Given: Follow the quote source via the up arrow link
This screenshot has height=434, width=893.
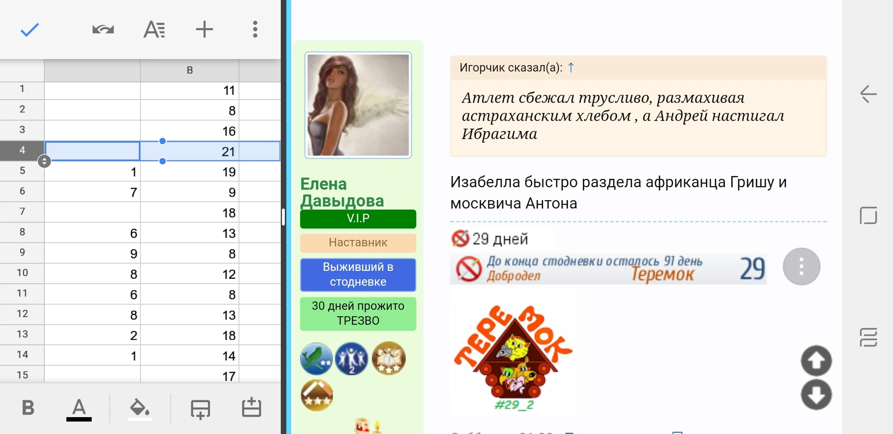Looking at the screenshot, I should tap(570, 68).
